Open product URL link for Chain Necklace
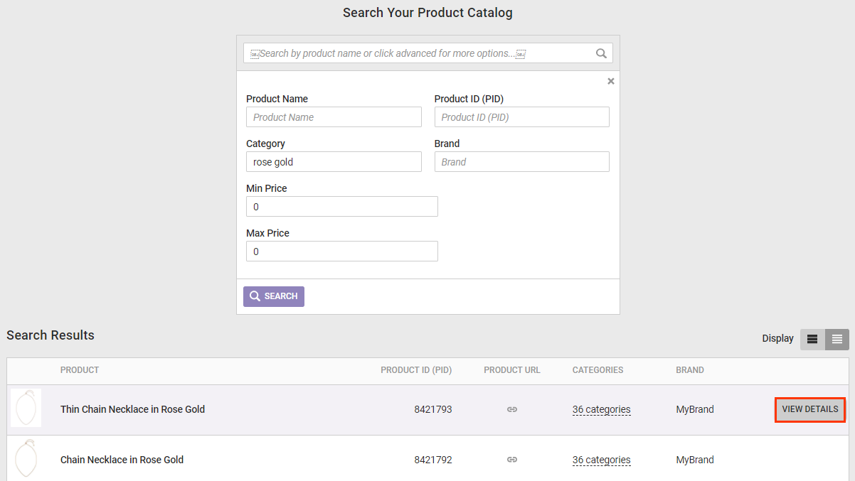 [x=511, y=460]
